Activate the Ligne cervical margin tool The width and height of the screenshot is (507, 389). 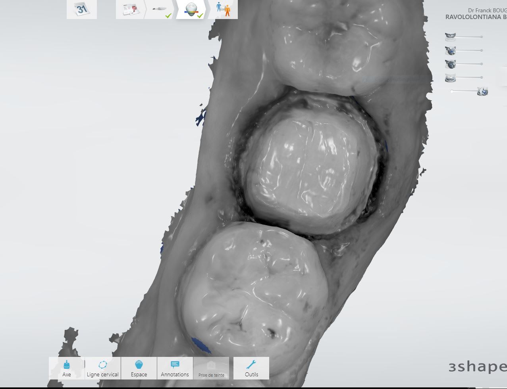pyautogui.click(x=102, y=368)
